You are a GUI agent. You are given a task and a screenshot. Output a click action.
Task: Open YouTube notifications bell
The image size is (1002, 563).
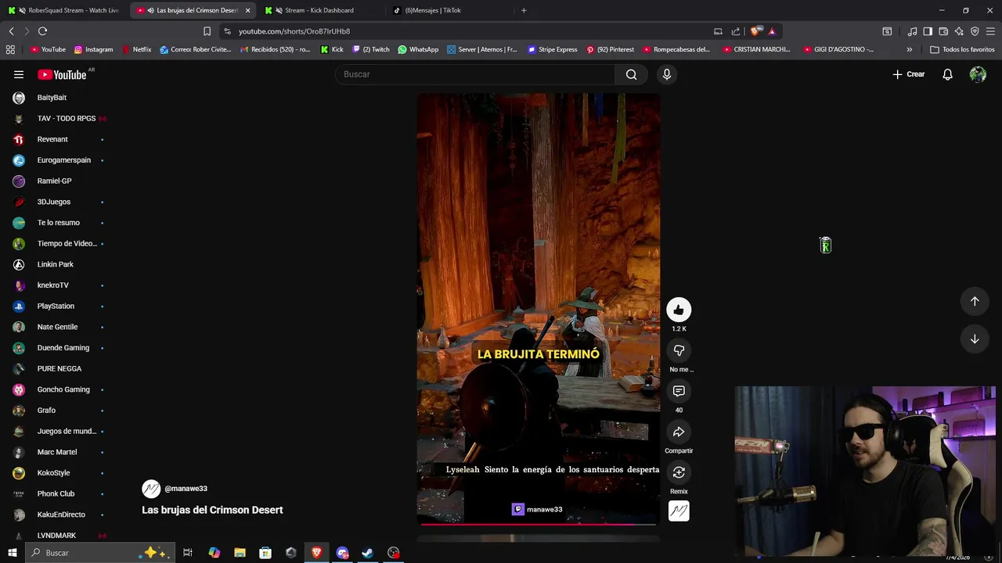tap(947, 74)
